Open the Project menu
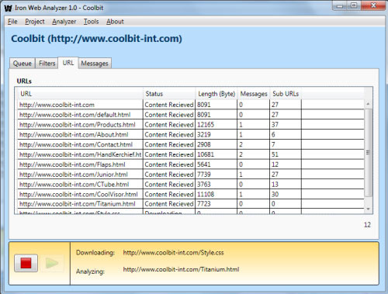Viewport: 388px width, 294px height. pos(35,22)
